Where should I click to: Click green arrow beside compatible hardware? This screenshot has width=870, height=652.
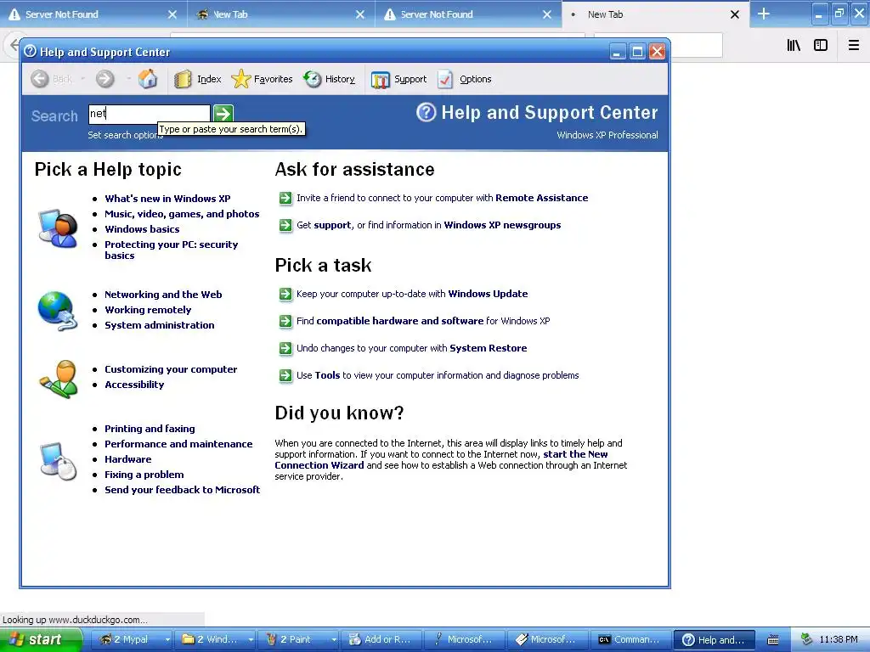coord(285,321)
